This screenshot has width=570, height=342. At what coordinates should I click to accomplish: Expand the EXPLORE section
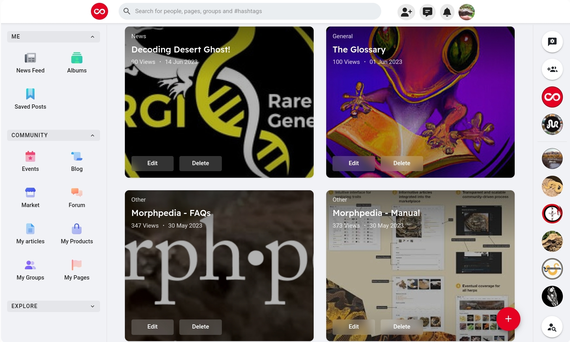(54, 306)
